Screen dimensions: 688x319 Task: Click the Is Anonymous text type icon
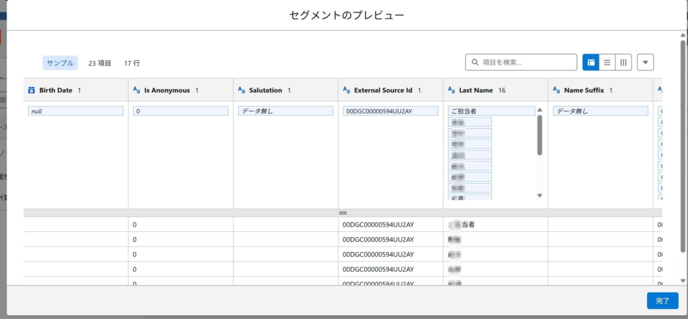click(136, 90)
